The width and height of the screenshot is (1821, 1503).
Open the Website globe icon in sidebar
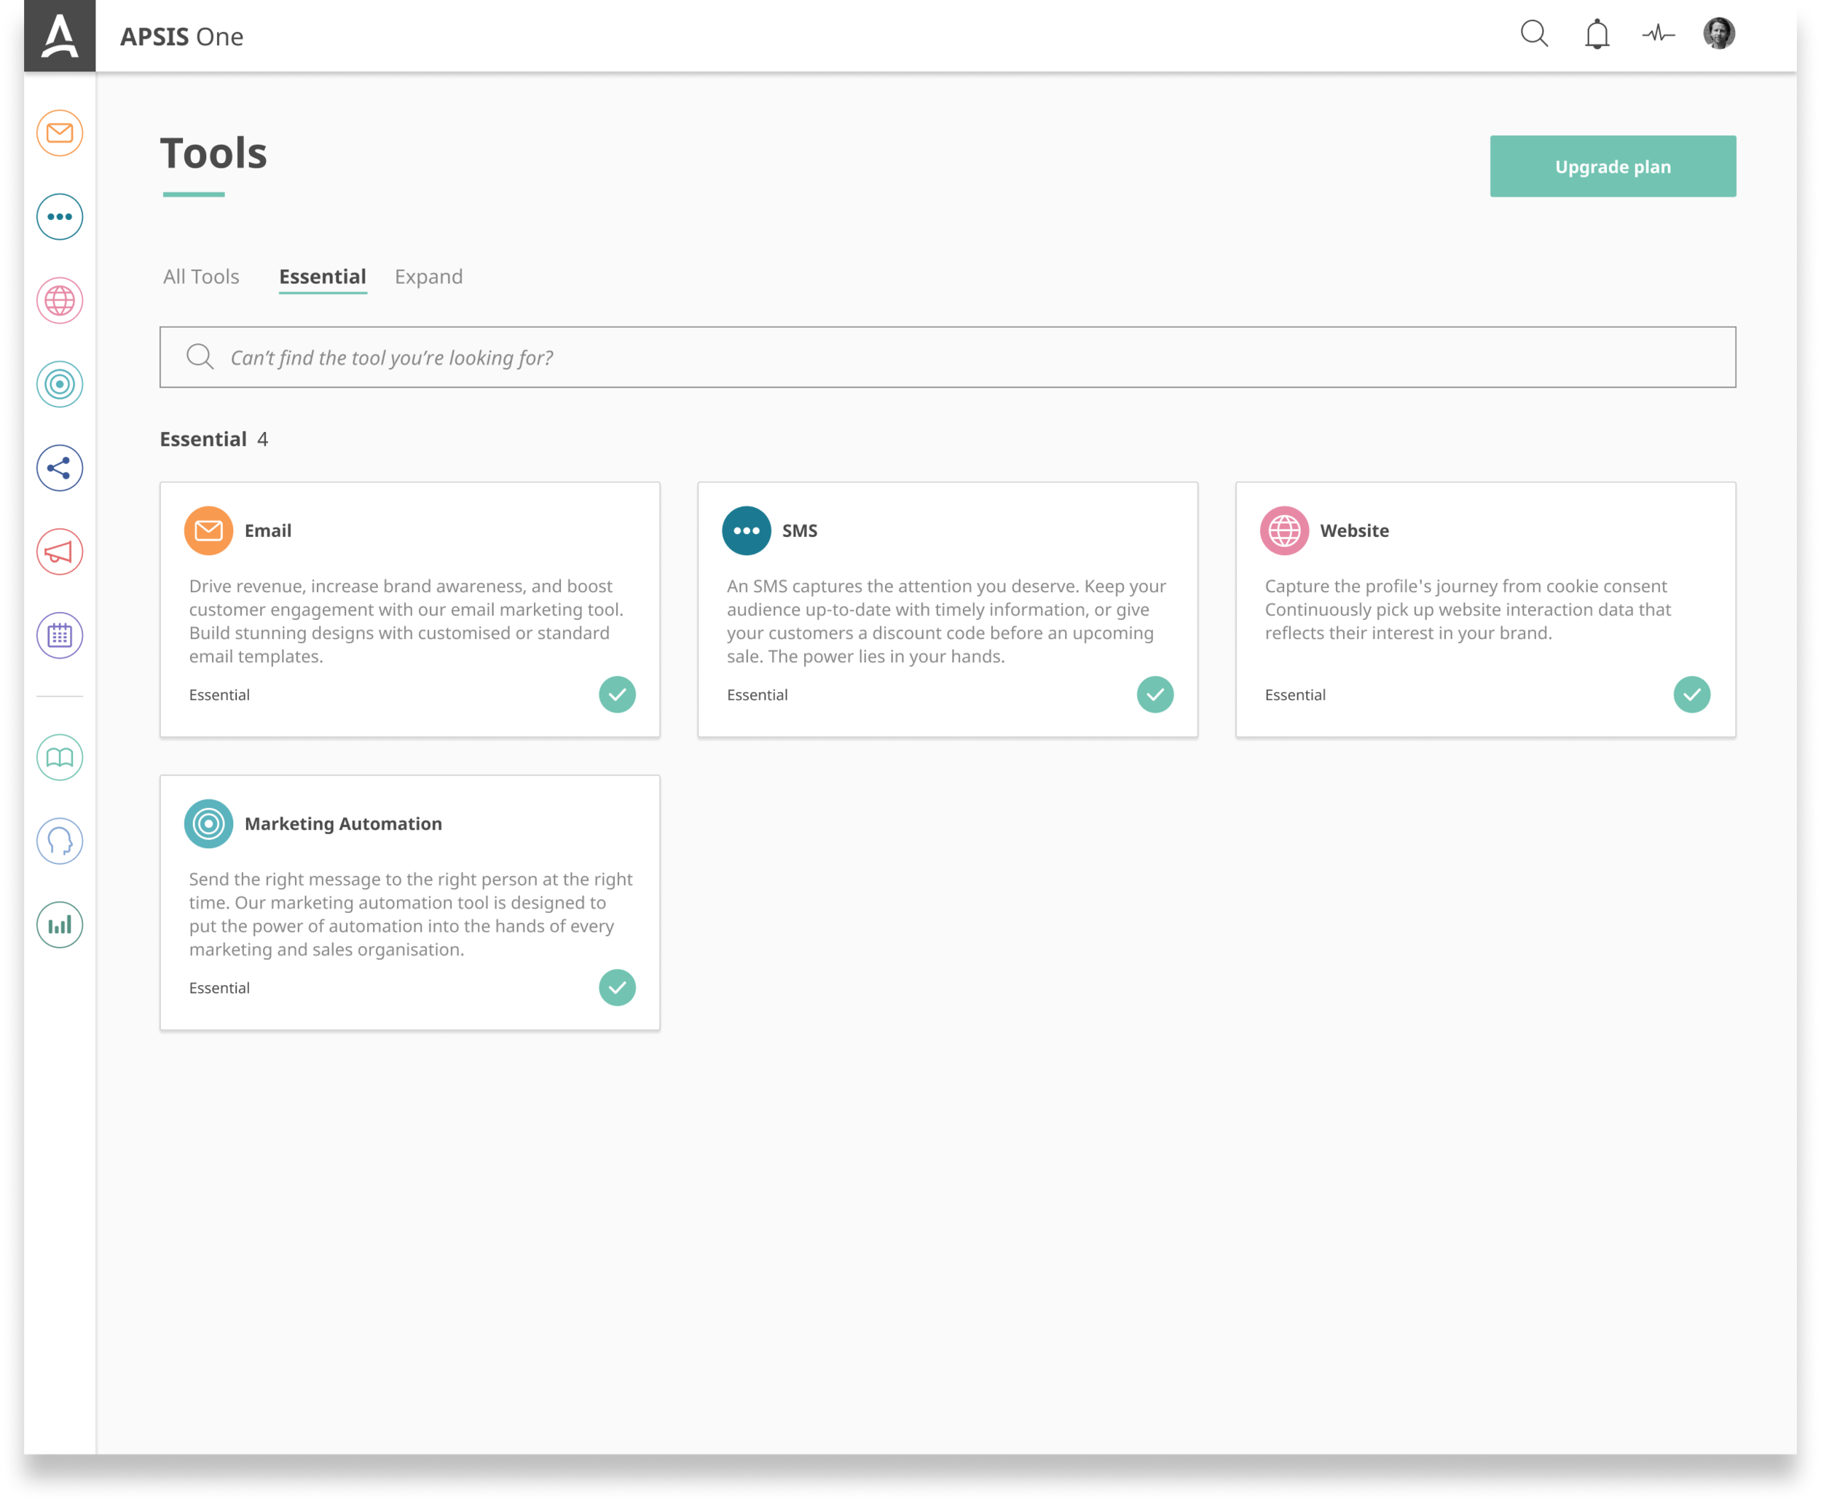click(60, 300)
